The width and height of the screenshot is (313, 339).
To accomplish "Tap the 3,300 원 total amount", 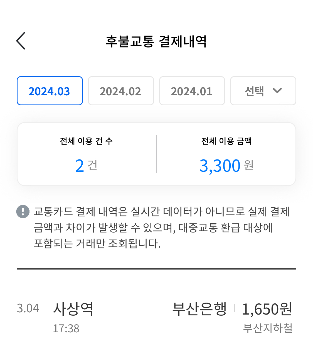I will 226,166.
